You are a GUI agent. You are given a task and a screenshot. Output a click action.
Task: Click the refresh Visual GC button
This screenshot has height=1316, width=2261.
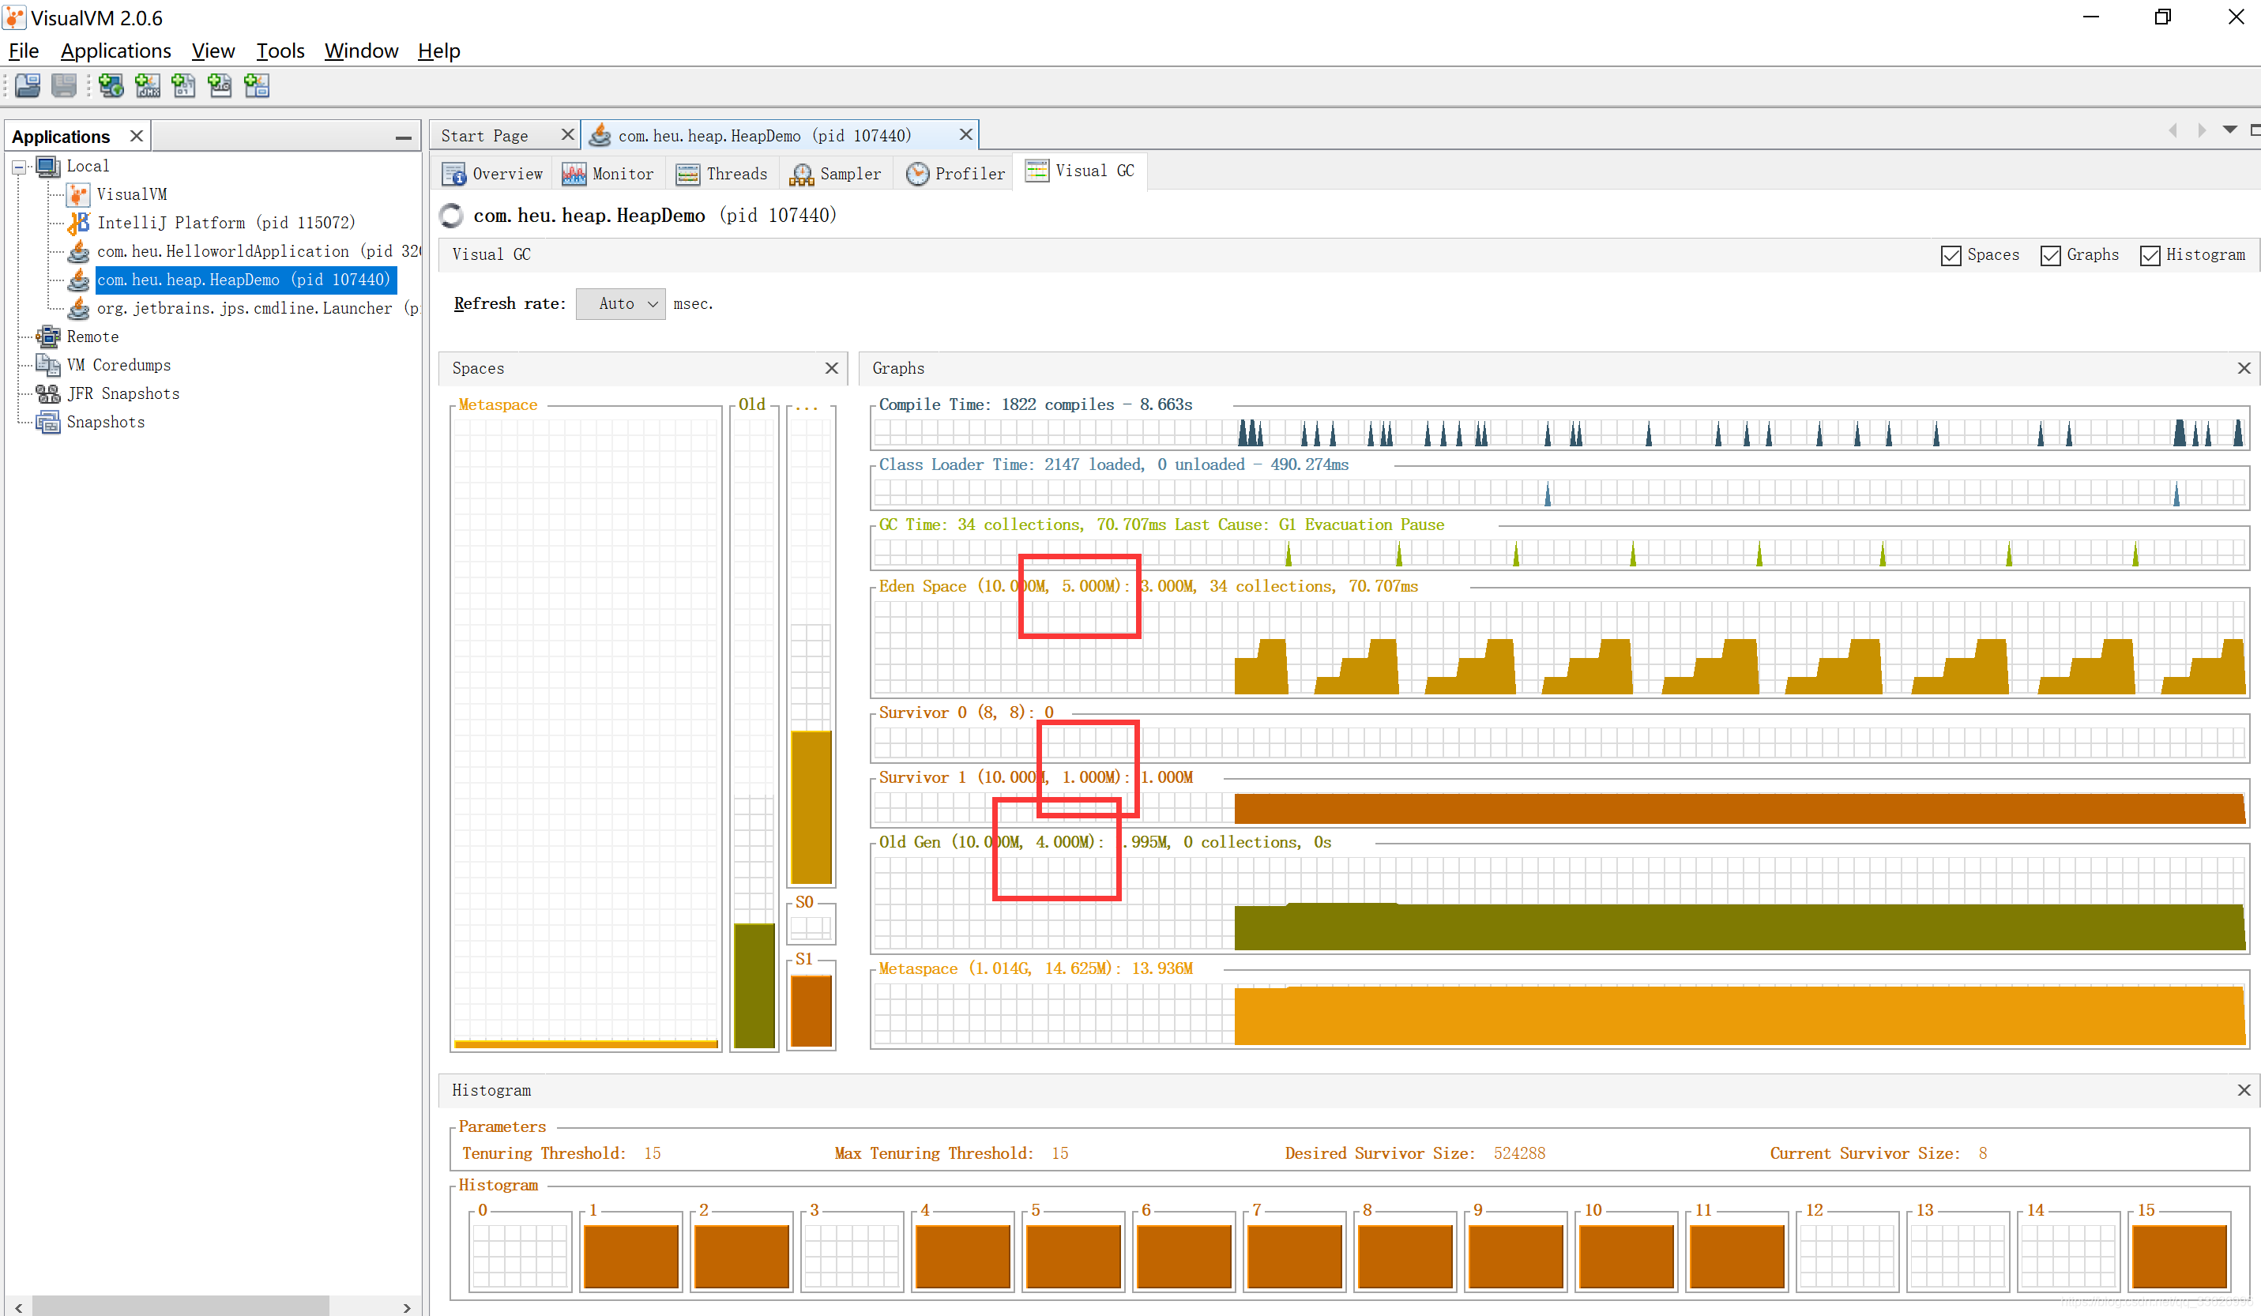coord(454,215)
